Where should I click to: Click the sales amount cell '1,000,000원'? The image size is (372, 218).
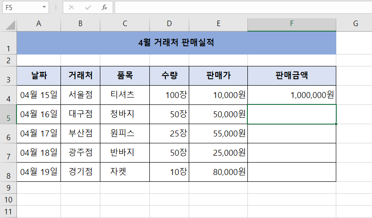click(292, 95)
